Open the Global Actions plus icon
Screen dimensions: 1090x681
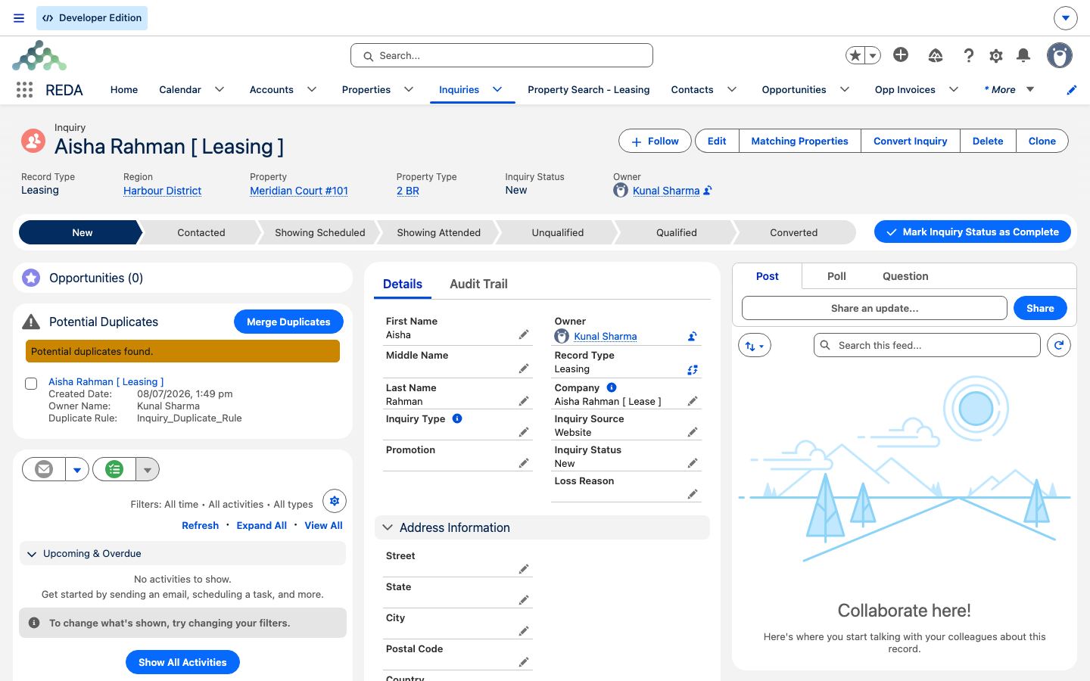pyautogui.click(x=901, y=54)
